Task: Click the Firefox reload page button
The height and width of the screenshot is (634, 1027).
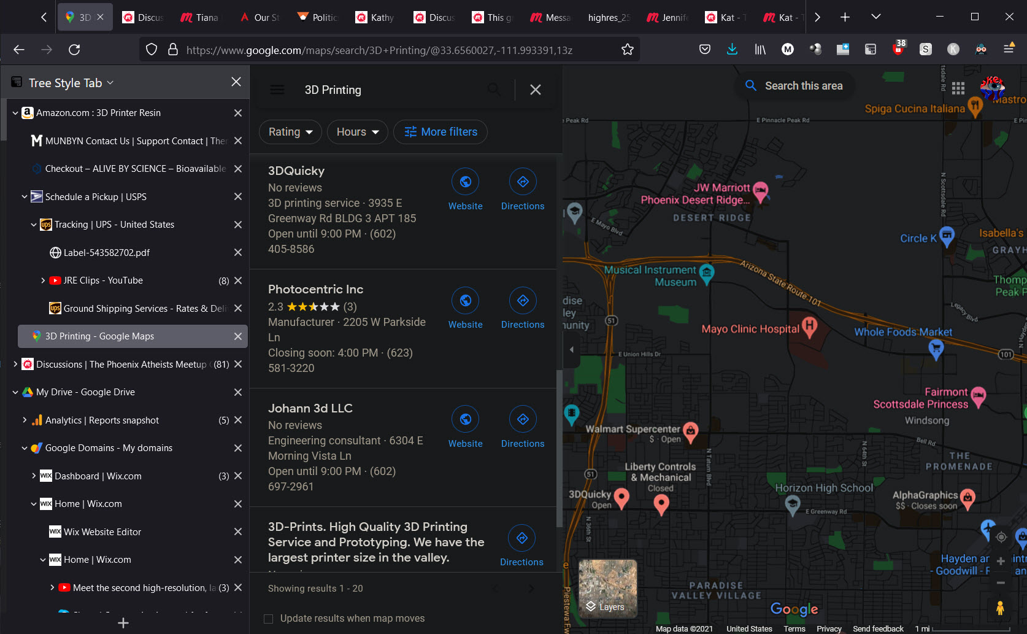Action: click(x=74, y=50)
